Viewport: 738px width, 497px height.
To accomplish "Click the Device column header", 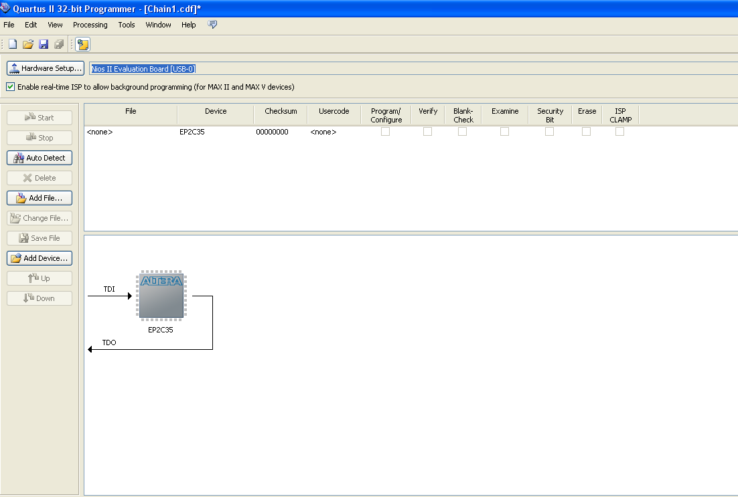I will pos(216,115).
